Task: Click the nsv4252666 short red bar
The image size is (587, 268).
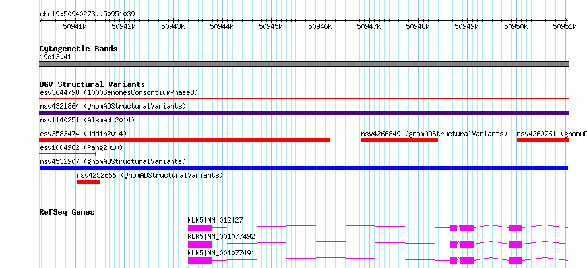Action: click(x=88, y=182)
